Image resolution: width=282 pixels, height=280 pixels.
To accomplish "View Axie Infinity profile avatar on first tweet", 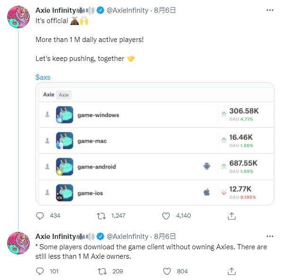I will point(18,17).
